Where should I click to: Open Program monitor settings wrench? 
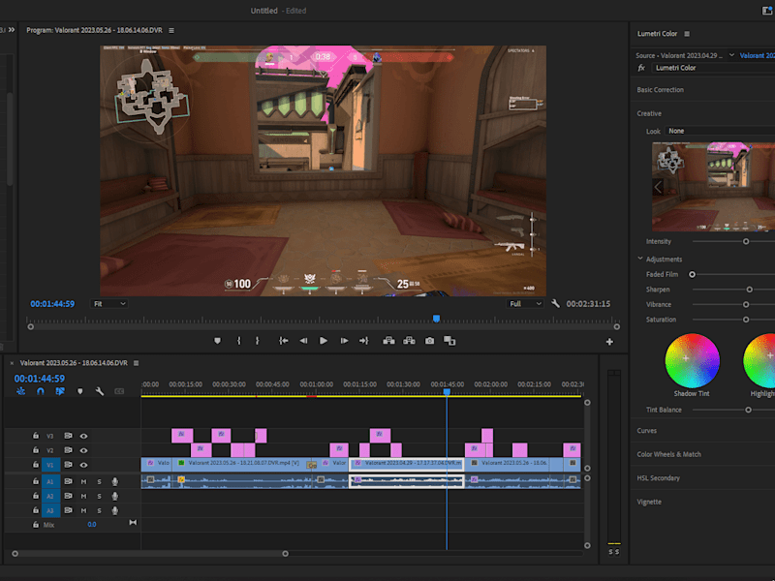(555, 304)
